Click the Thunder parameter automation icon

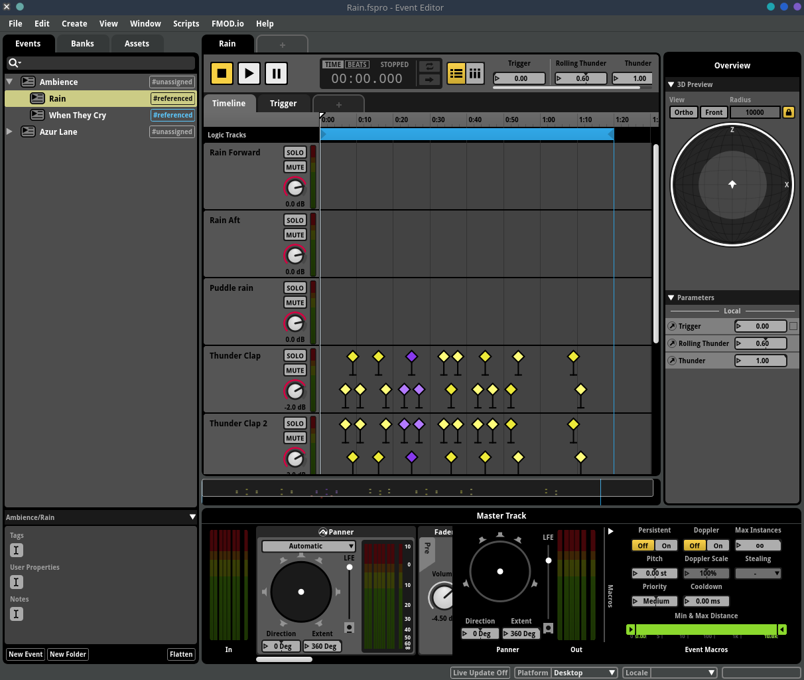672,361
